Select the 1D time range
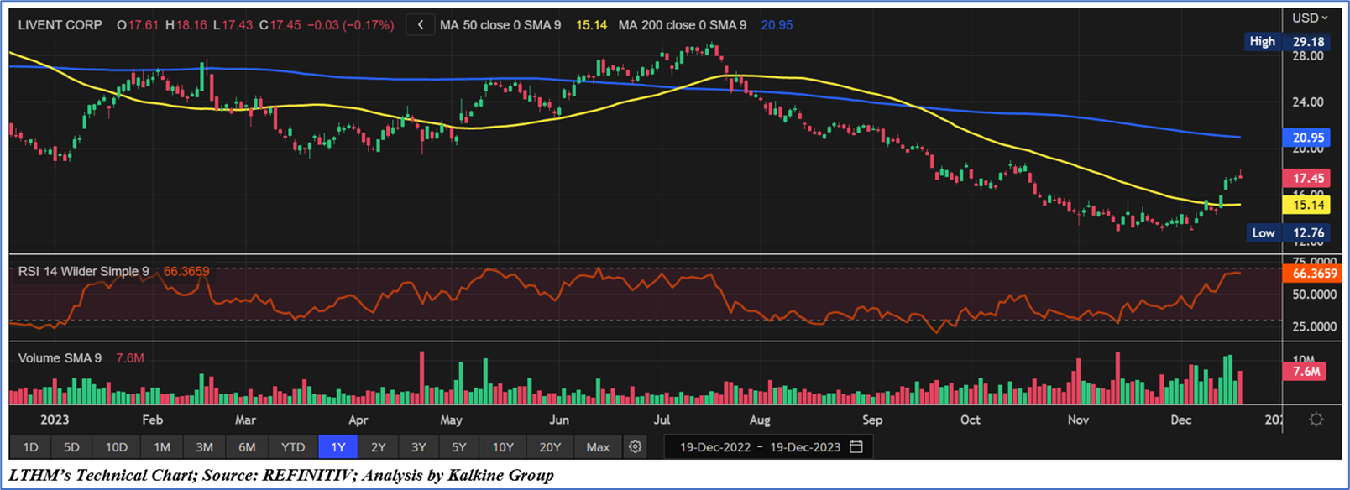Image resolution: width=1350 pixels, height=490 pixels. 30,446
